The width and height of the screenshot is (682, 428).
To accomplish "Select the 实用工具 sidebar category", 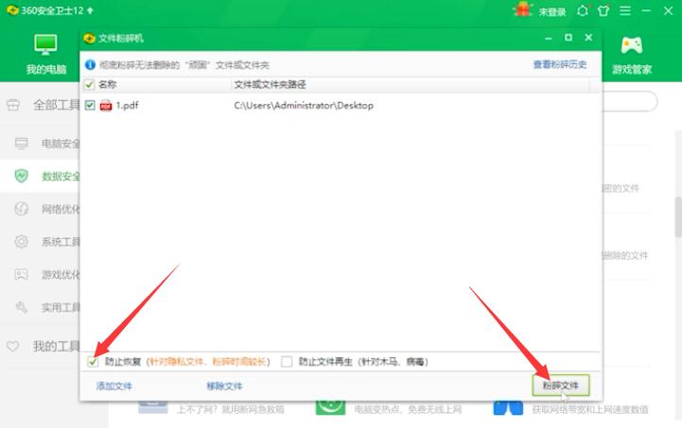I will click(x=40, y=308).
